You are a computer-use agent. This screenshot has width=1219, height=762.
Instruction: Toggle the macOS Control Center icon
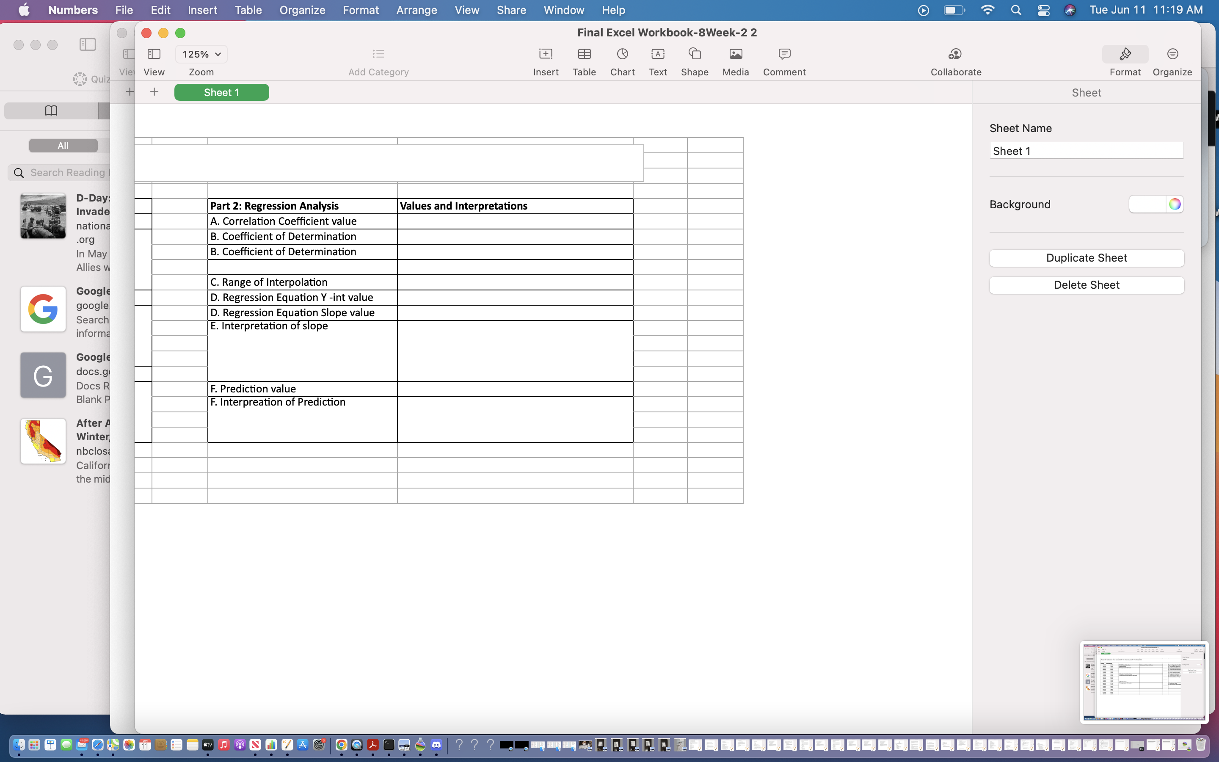click(1043, 10)
